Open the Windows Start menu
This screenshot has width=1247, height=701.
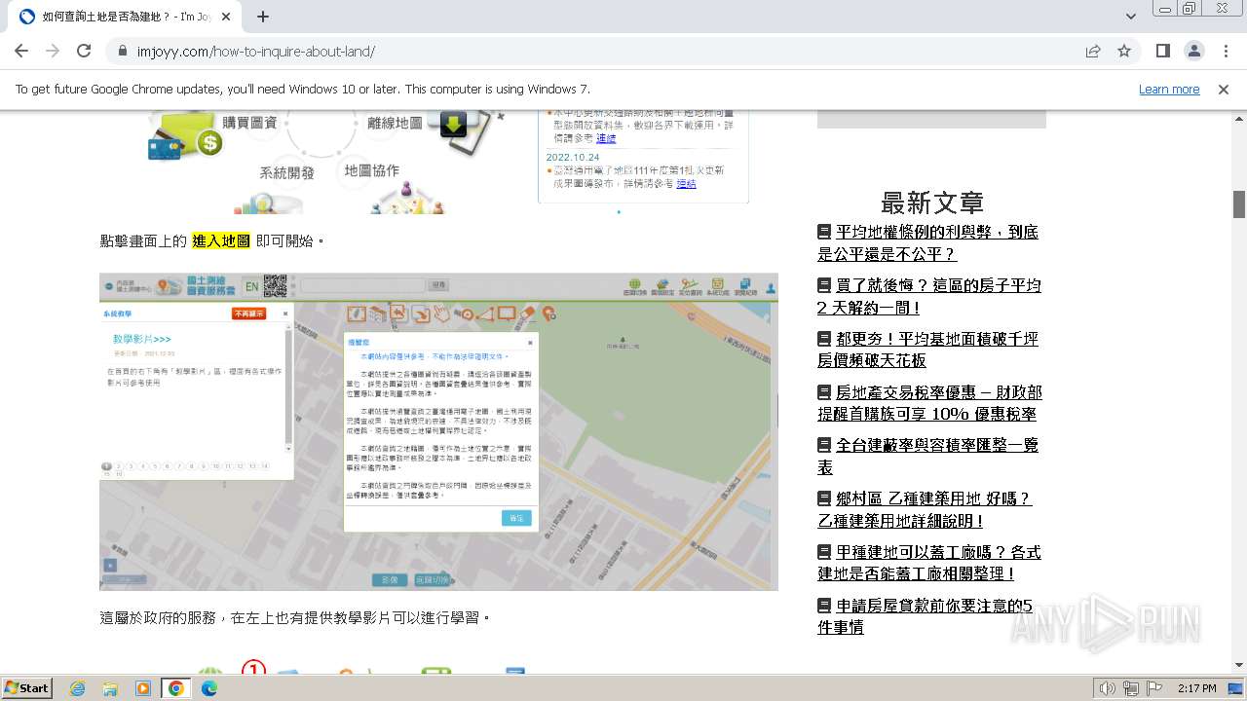tap(26, 687)
